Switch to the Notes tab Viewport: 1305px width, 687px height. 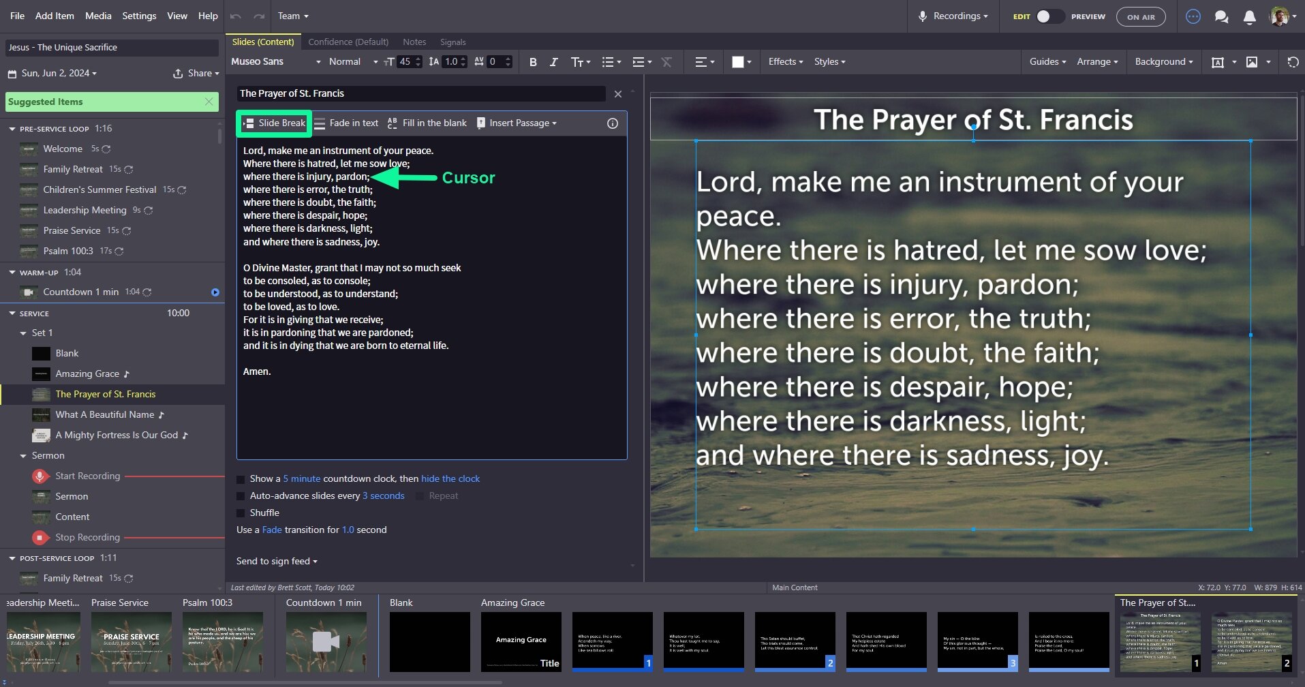[414, 42]
